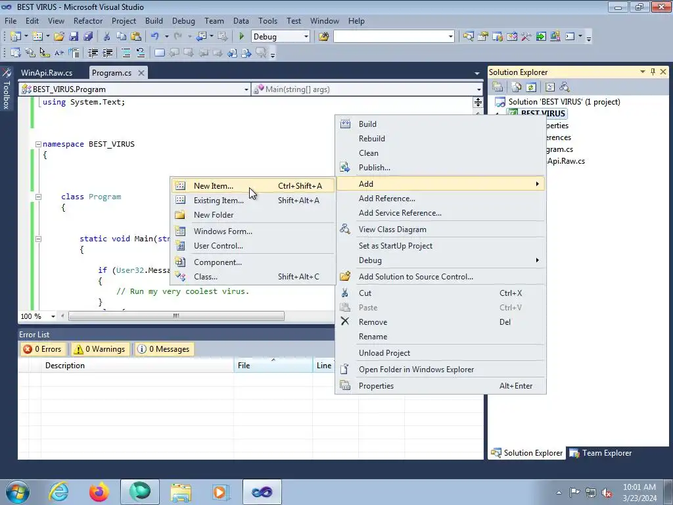The image size is (673, 505).
Task: Click the Find in Files toolbar icon
Action: tap(323, 37)
